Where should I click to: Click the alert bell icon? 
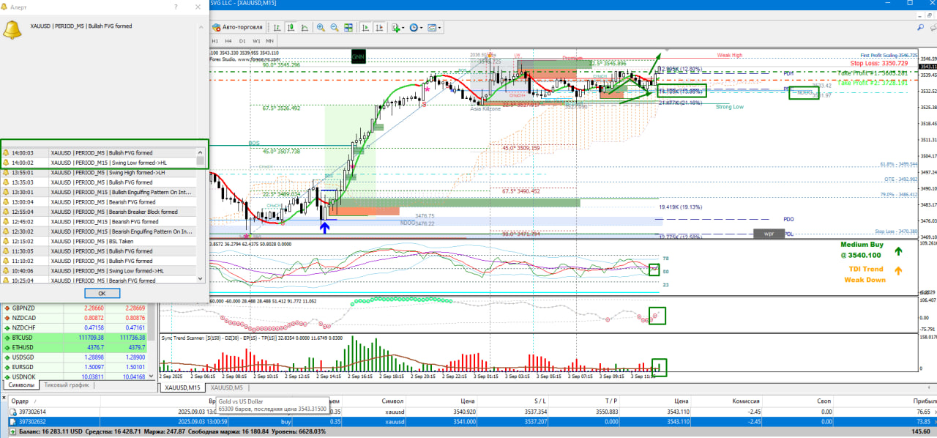click(12, 30)
